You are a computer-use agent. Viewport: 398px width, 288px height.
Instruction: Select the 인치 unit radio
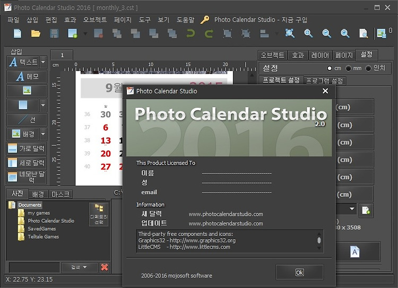pyautogui.click(x=368, y=68)
